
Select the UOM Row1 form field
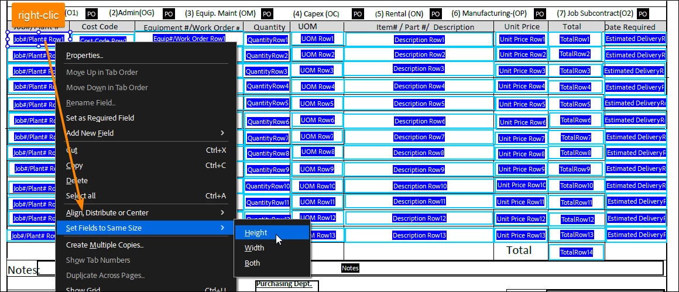tap(317, 39)
